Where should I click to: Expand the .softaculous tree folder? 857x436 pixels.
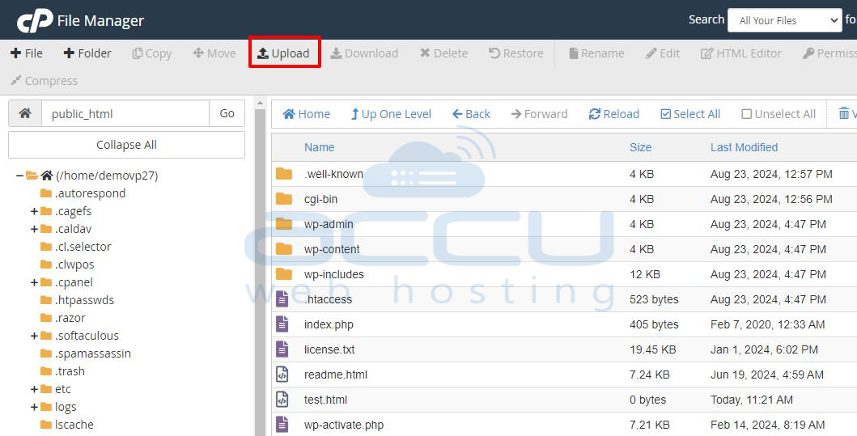pos(34,336)
